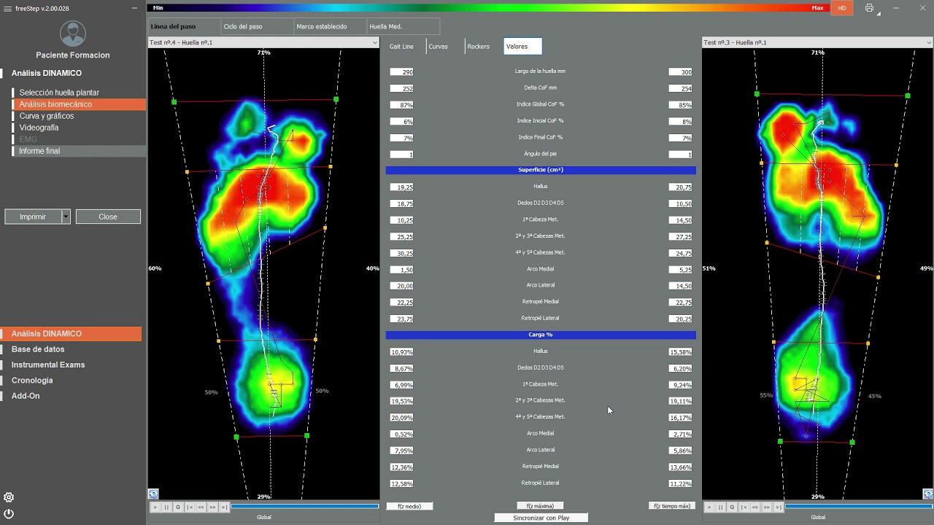934x525 pixels.
Task: Select the Rockers sub-tab
Action: point(484,46)
